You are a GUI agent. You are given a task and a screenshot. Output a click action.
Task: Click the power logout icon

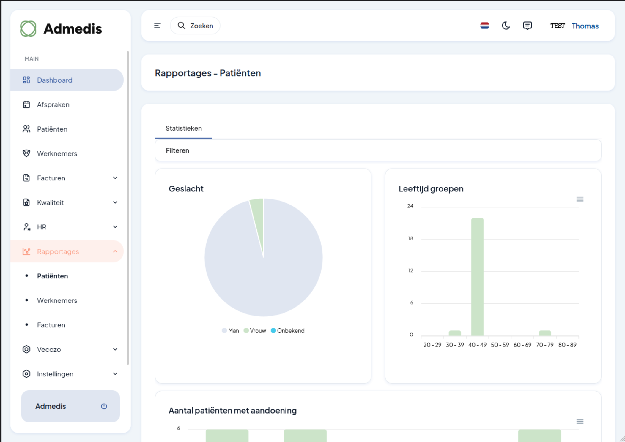click(x=104, y=406)
